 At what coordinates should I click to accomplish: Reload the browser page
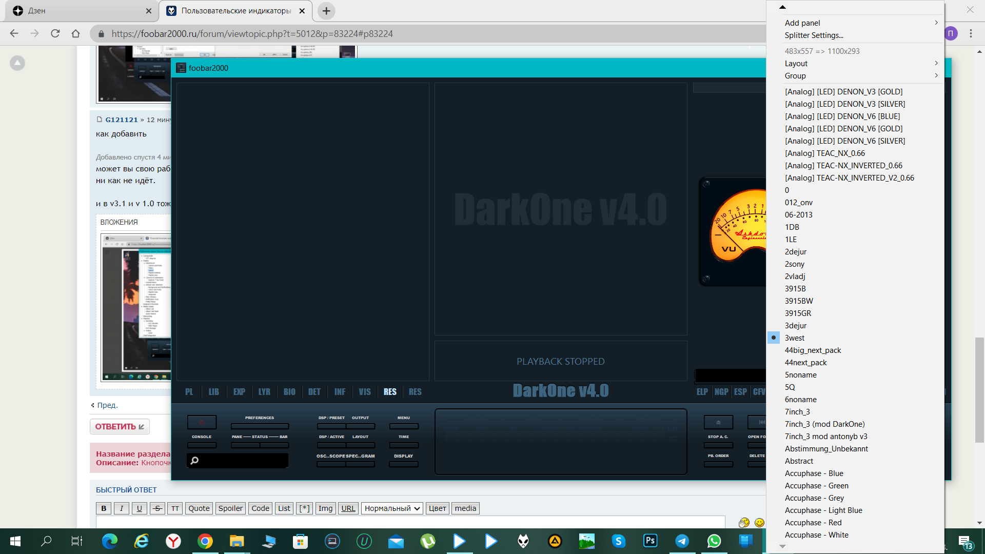click(x=55, y=33)
